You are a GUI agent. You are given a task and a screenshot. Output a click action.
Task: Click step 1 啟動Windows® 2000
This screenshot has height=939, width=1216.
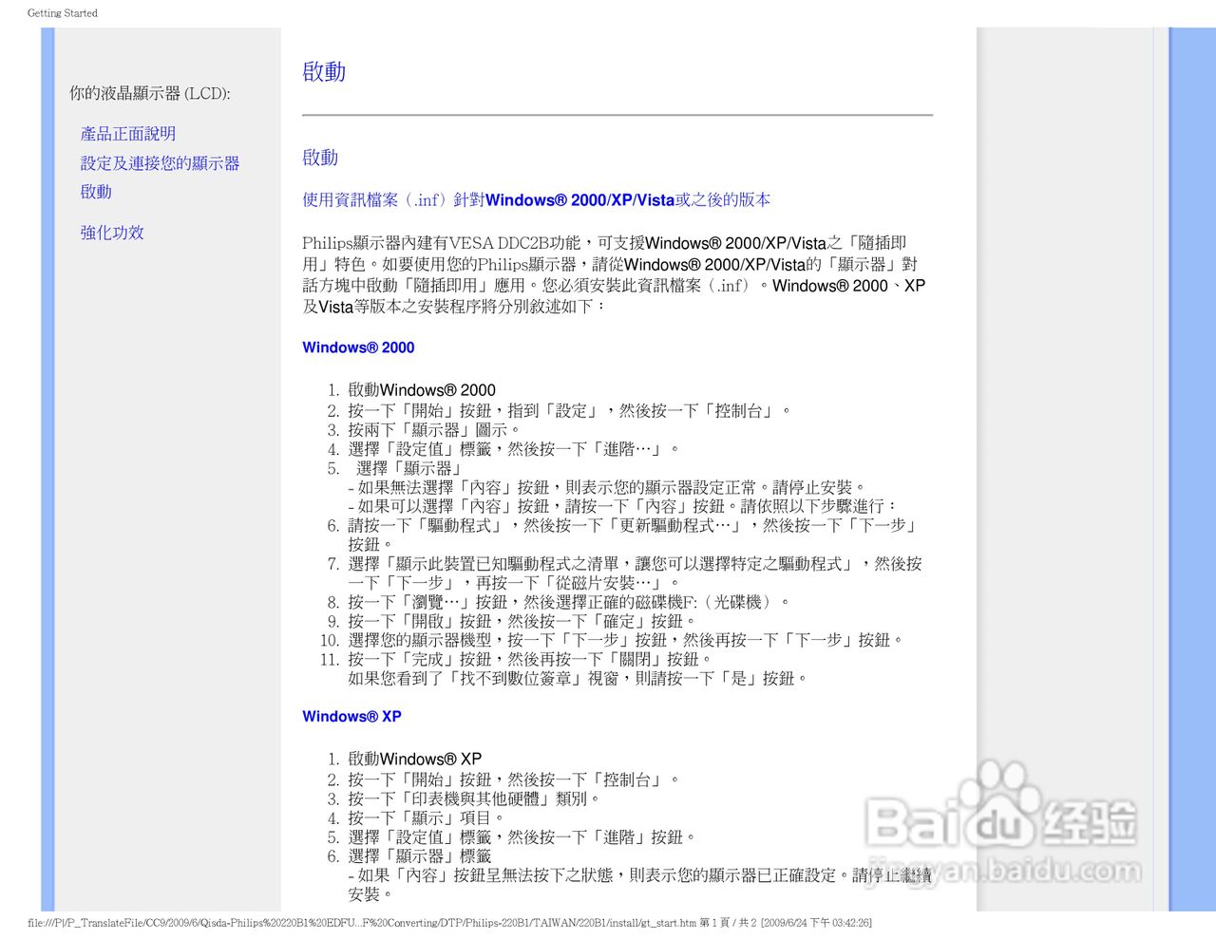point(422,390)
